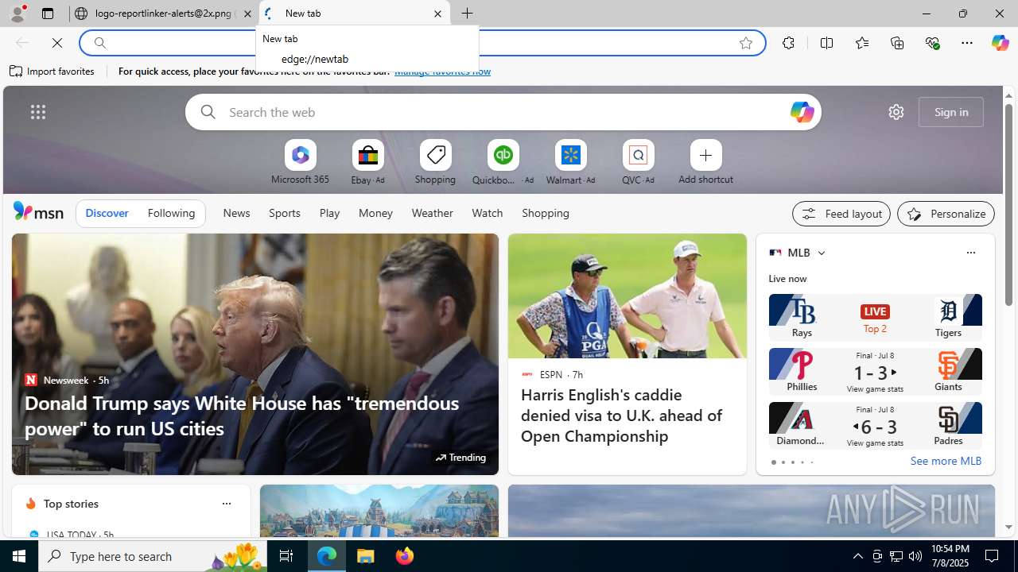Open the volume control in tray
Image resolution: width=1018 pixels, height=572 pixels.
point(915,556)
